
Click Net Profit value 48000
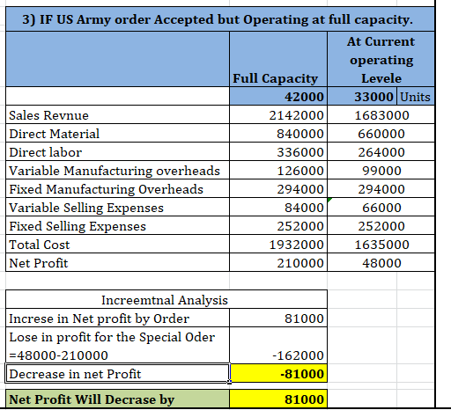tap(381, 262)
